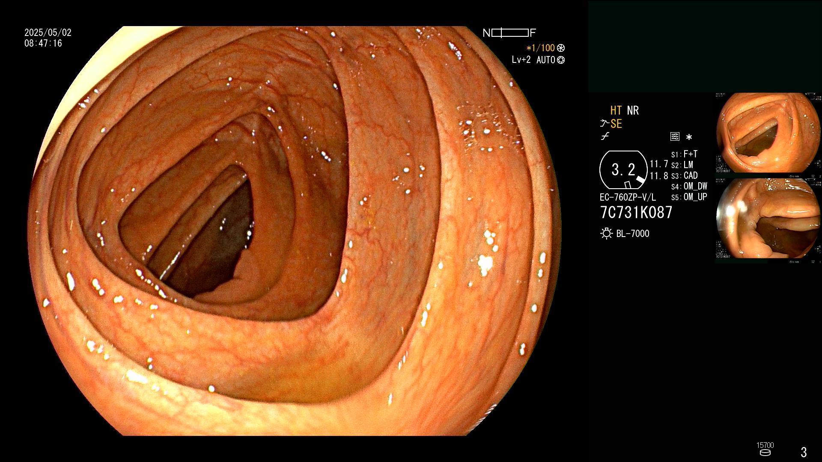Adjust the N to F focus position bar

point(509,33)
